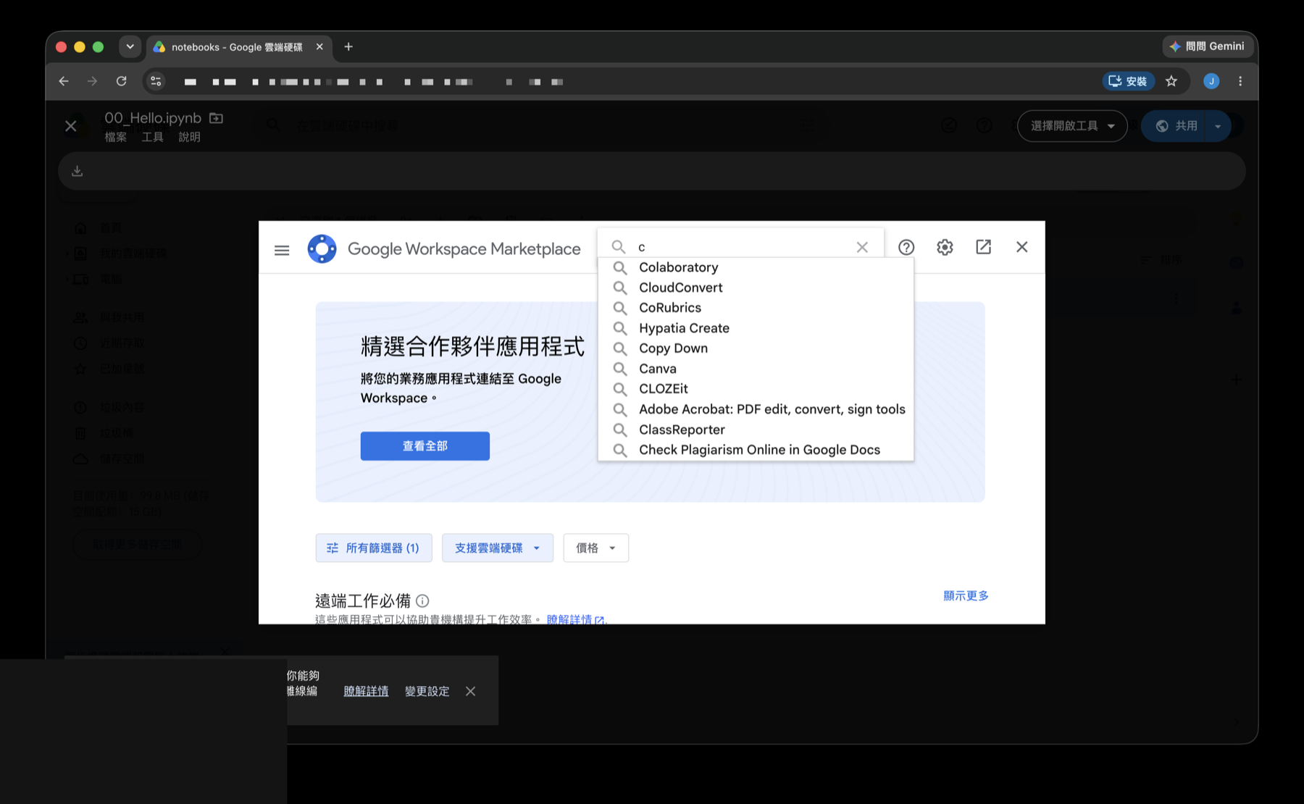
Task: Select the CLOZEit suggestion
Action: point(756,389)
